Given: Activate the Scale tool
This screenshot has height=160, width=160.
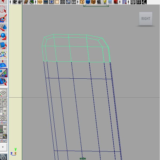Looking at the screenshot, I should coord(3,46).
